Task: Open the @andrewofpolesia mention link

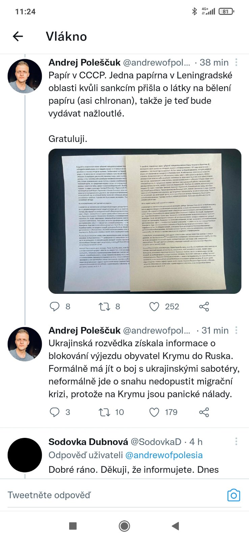Action: (164, 455)
